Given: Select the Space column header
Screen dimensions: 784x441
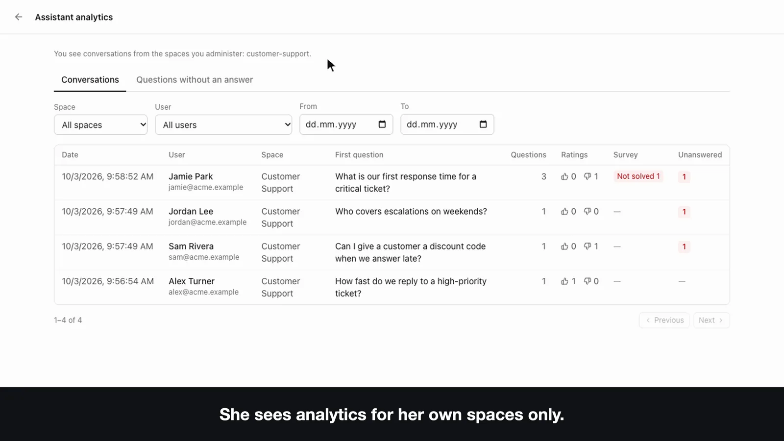Looking at the screenshot, I should [x=272, y=155].
